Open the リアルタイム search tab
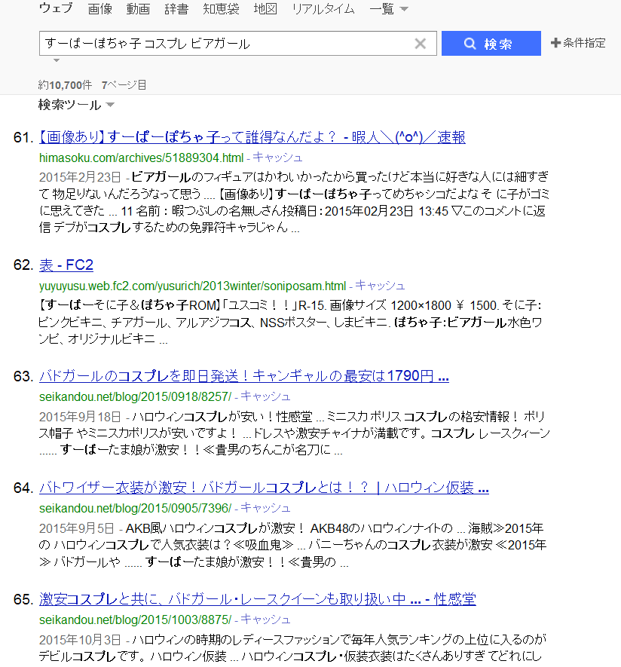 323,10
